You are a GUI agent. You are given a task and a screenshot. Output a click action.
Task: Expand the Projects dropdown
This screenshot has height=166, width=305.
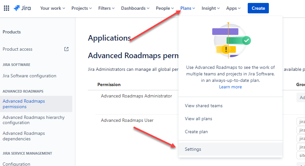pos(81,8)
